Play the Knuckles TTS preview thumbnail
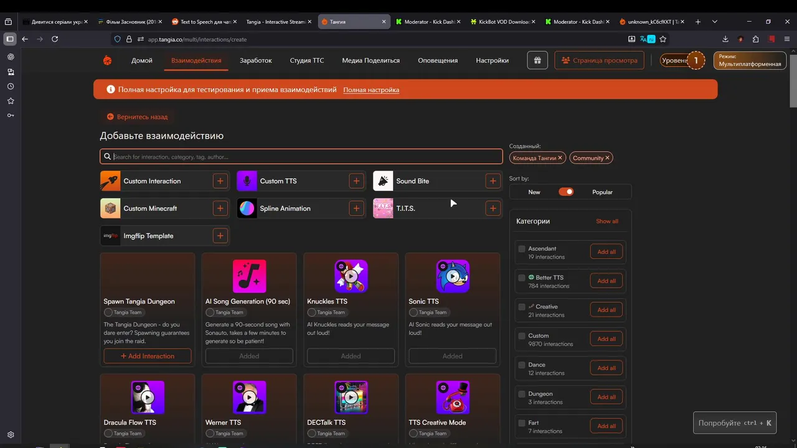Screen dimensions: 797x448 tap(351, 276)
